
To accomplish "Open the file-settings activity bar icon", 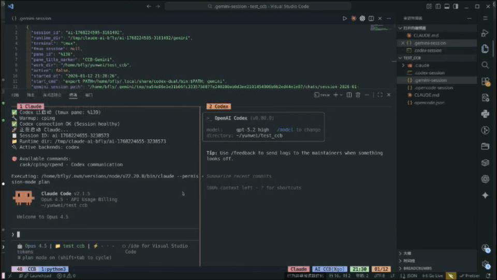I will click(485, 98).
